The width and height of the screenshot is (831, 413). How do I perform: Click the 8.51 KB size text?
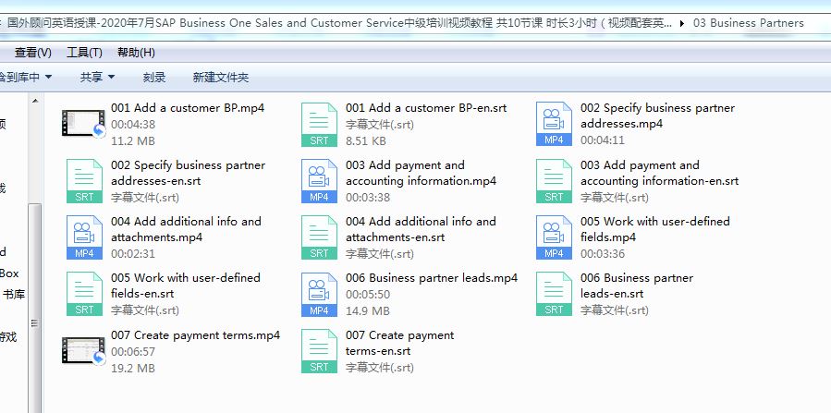366,141
